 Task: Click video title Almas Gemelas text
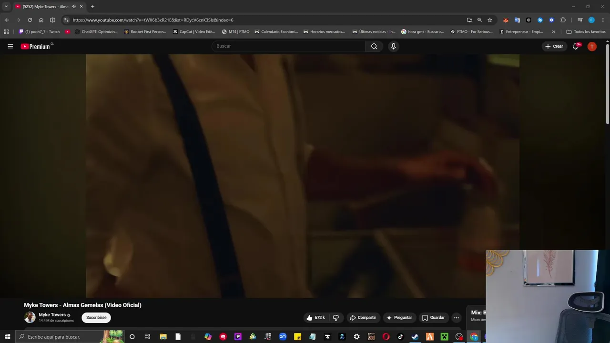[82, 305]
